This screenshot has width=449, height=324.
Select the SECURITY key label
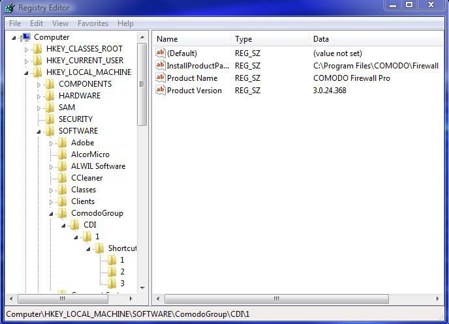point(76,119)
